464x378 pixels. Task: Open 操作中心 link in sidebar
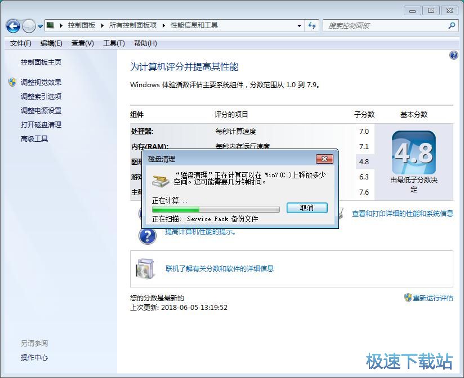34,358
